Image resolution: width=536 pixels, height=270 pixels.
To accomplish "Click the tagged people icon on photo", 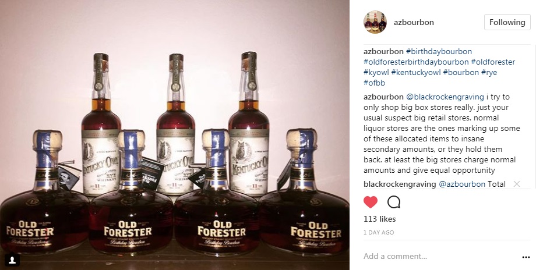I will 12,261.
